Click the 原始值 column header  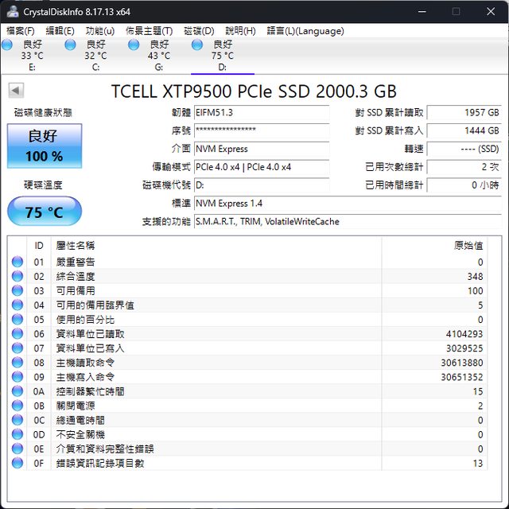pos(468,246)
